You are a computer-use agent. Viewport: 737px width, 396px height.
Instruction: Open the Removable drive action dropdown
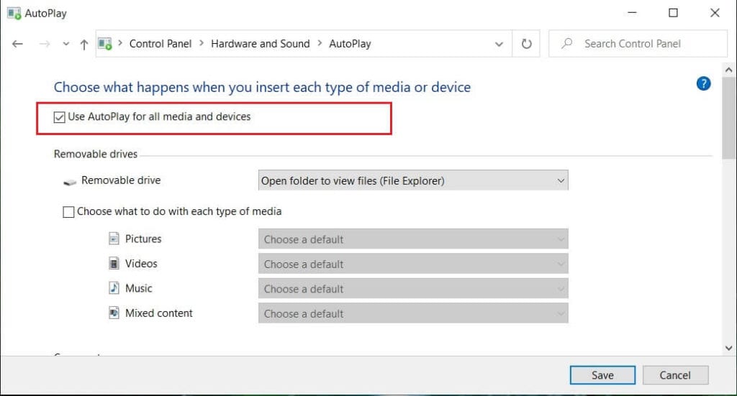pyautogui.click(x=413, y=181)
